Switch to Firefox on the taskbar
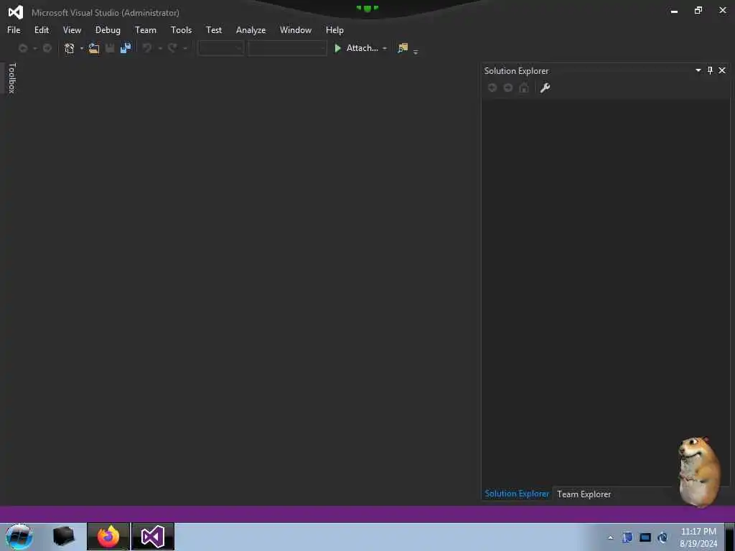 point(108,537)
